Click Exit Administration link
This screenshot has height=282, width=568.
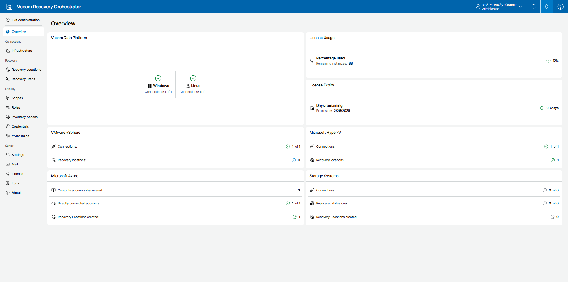(25, 20)
